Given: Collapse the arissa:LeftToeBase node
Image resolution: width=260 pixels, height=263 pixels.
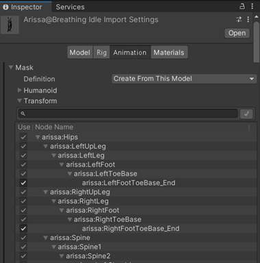Looking at the screenshot, I should (70, 174).
